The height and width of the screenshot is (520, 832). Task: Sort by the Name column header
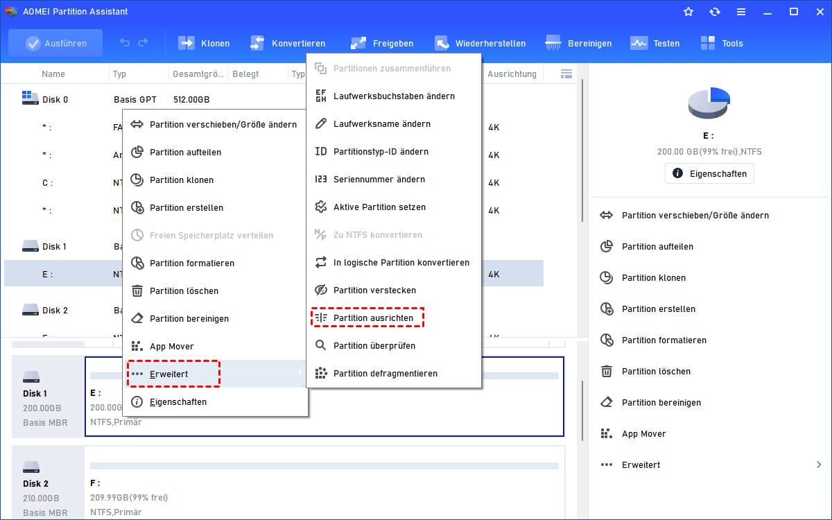point(53,74)
